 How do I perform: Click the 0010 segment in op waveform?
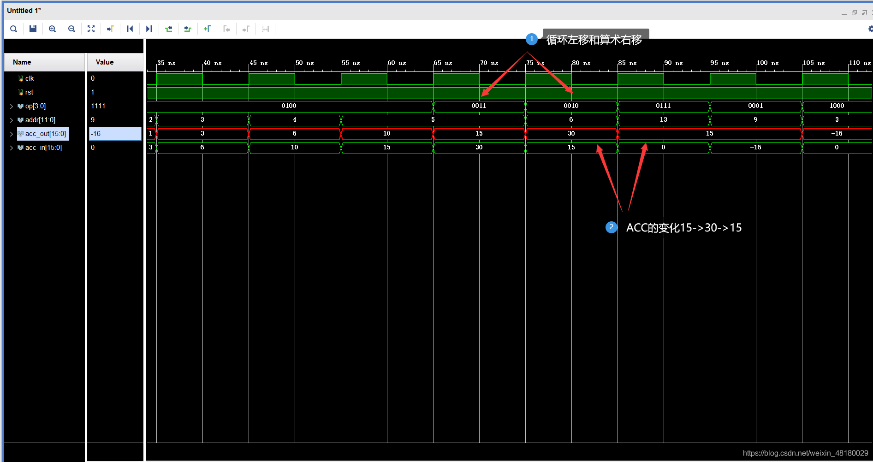click(x=571, y=106)
